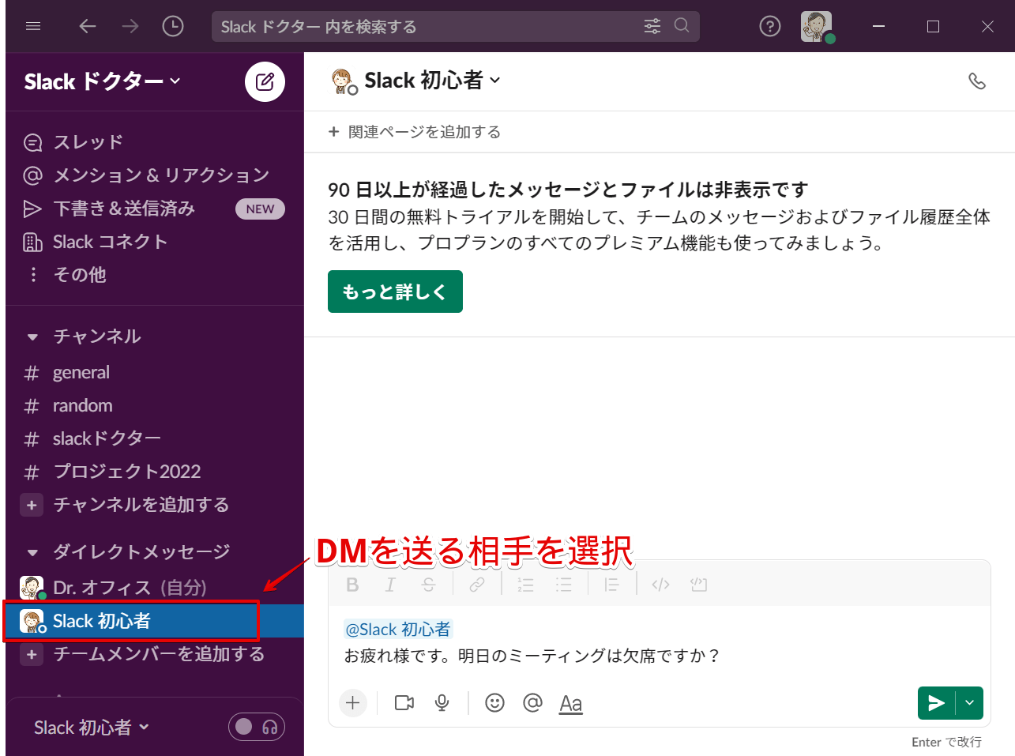Insert a link in composer
Screen dimensions: 1015x756
click(x=477, y=585)
